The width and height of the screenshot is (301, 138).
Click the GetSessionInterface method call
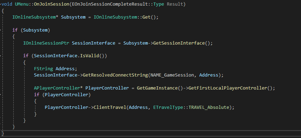tap(179, 43)
